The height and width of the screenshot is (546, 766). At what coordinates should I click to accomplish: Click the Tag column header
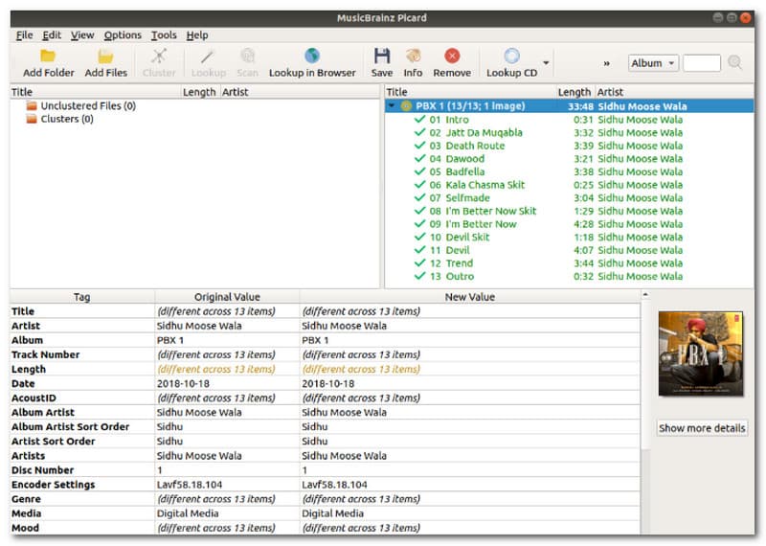(82, 297)
